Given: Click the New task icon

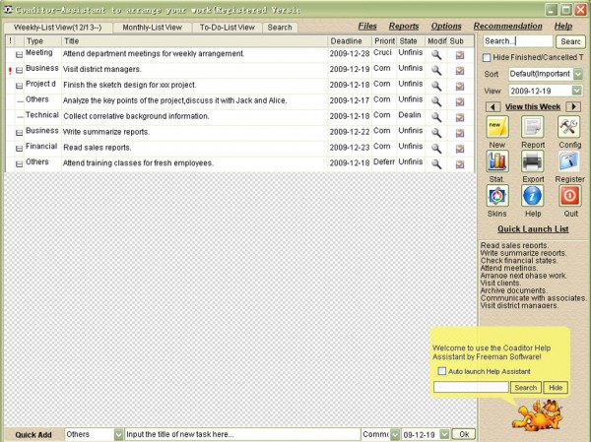Looking at the screenshot, I should [x=497, y=127].
